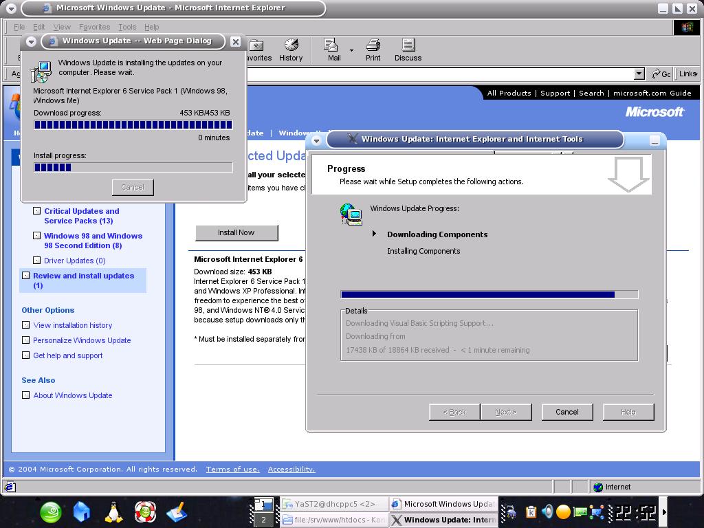Viewport: 704px width, 528px height.
Task: Click the Install progress bar in the dialog
Action: click(133, 168)
